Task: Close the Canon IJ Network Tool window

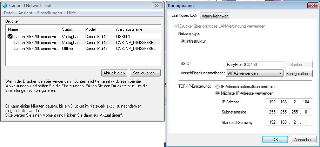Action: point(157,6)
